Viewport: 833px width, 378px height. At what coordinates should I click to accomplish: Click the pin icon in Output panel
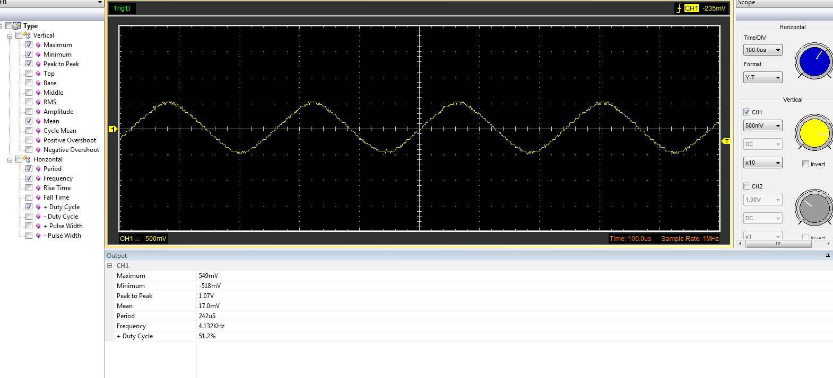click(x=828, y=256)
